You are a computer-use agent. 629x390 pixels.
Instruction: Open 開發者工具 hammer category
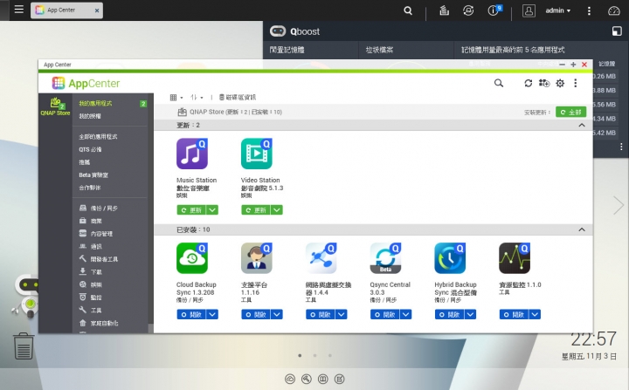[x=98, y=259]
